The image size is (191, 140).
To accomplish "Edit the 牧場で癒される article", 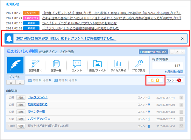I will pos(21,105).
